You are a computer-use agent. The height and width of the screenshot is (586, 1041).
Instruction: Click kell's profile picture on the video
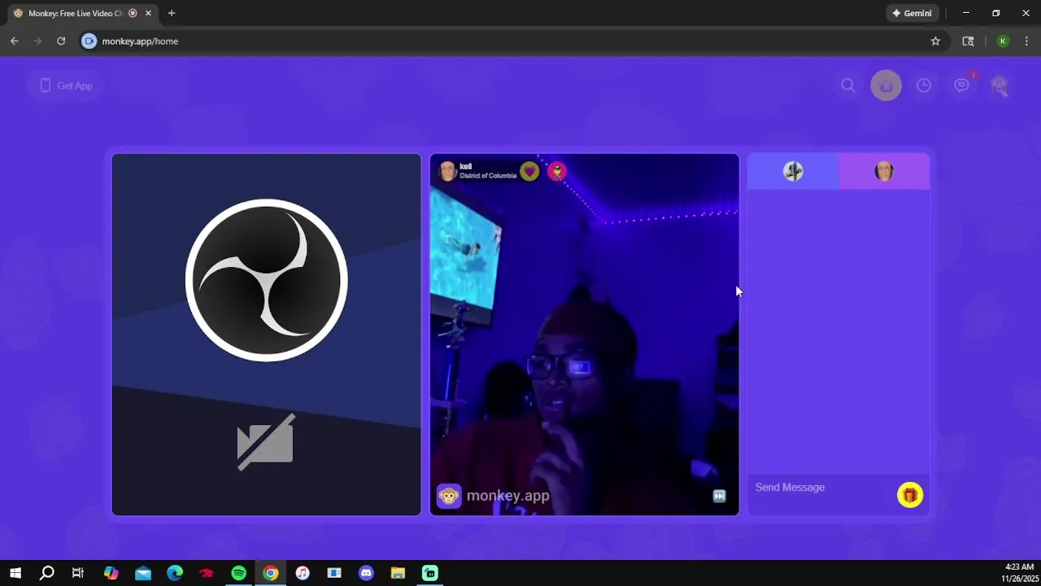point(447,171)
